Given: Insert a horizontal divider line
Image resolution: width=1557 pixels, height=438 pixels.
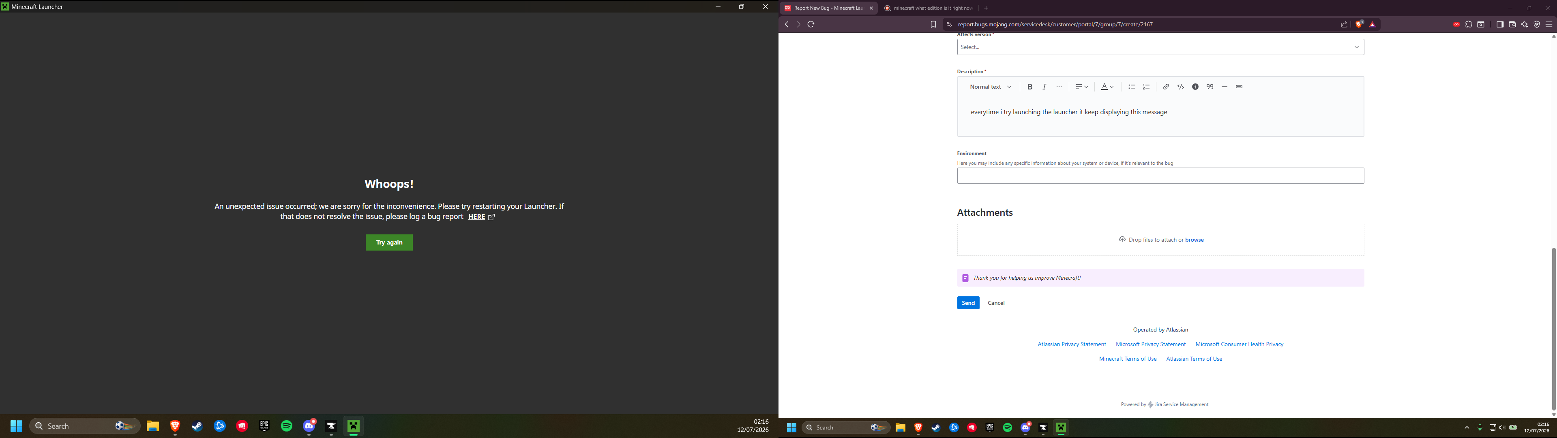Looking at the screenshot, I should tap(1225, 87).
